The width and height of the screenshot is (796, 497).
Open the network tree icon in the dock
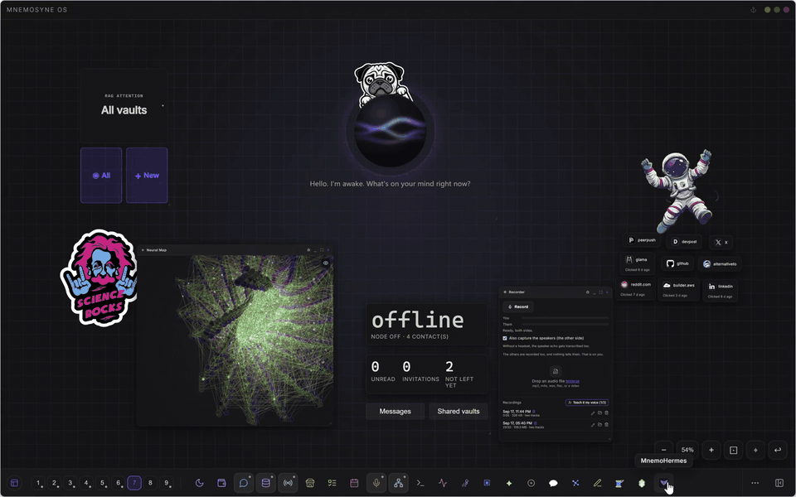click(x=399, y=483)
